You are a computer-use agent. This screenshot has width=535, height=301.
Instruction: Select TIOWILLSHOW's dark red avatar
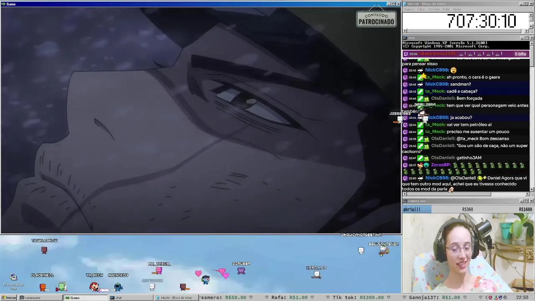point(44,250)
